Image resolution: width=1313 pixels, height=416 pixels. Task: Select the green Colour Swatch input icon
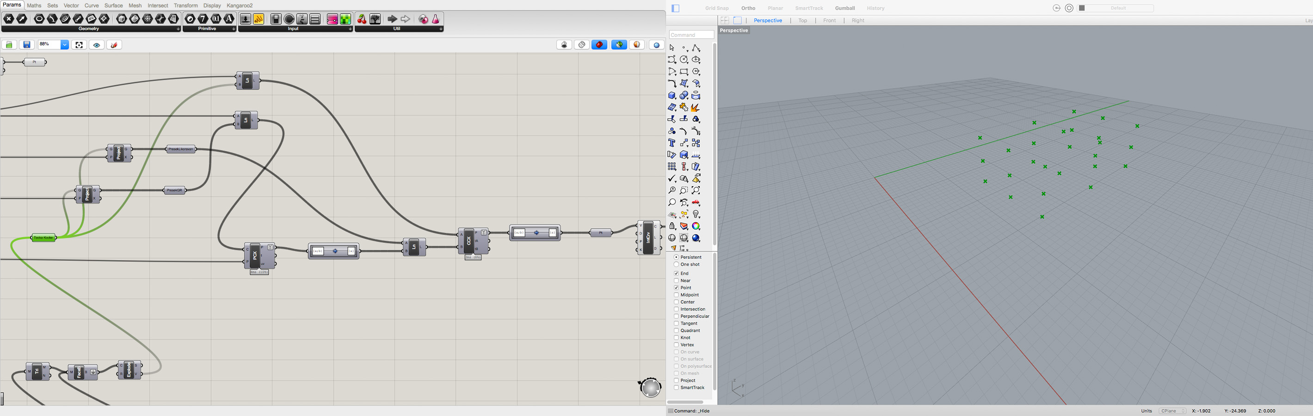click(x=345, y=19)
